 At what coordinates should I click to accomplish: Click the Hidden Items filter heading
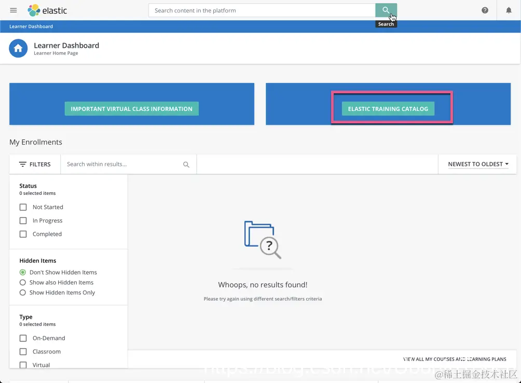37,261
